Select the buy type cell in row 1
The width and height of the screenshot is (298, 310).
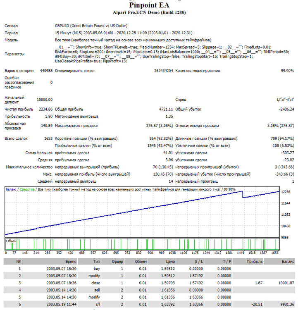(97, 269)
